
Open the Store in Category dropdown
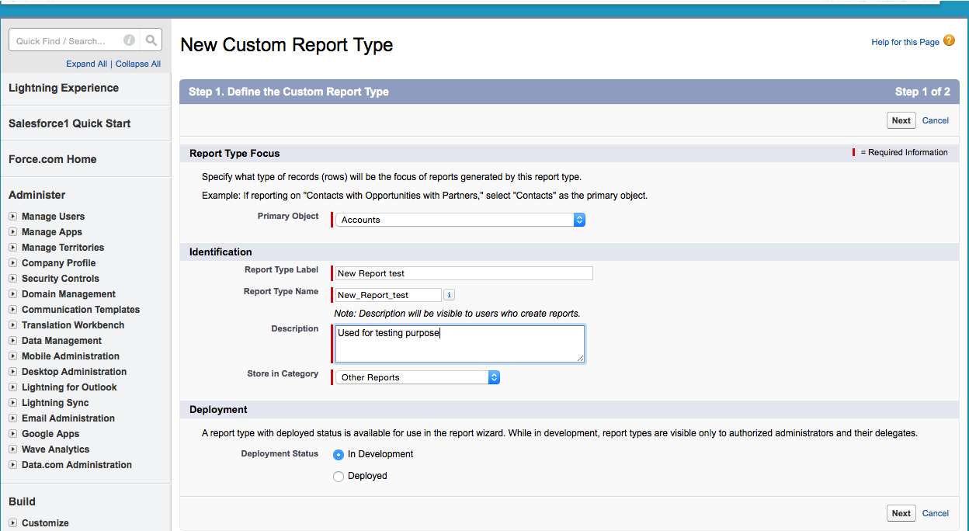click(x=417, y=377)
